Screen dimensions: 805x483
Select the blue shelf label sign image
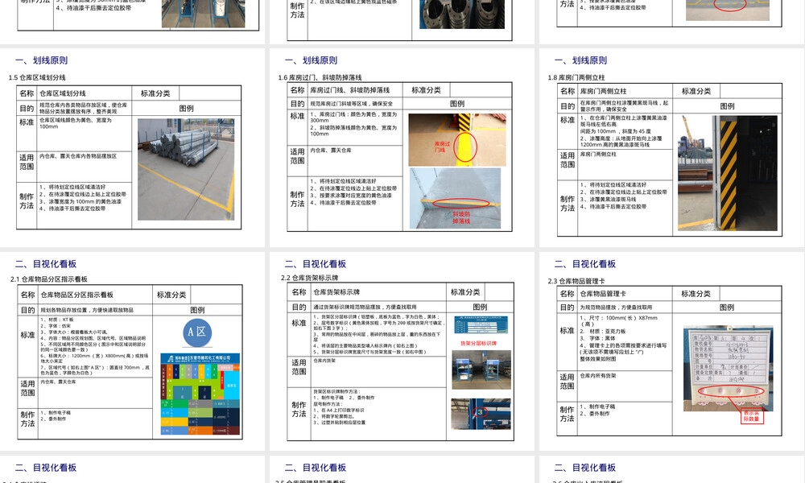(481, 325)
